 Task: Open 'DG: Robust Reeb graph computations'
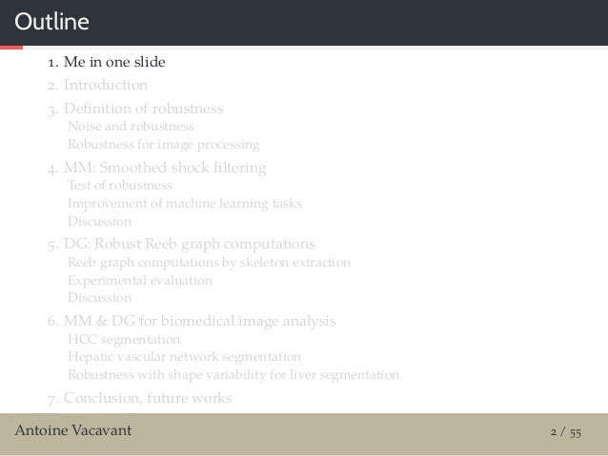181,244
